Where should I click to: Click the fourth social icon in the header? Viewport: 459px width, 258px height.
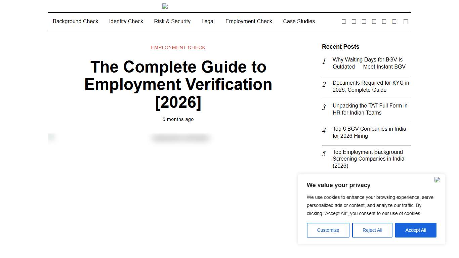(374, 21)
